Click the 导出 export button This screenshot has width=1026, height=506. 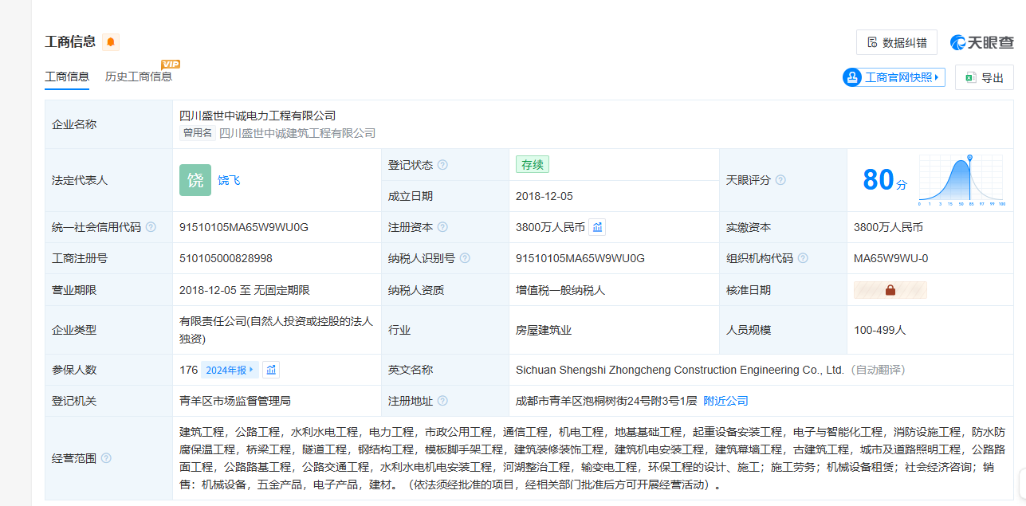tap(984, 77)
